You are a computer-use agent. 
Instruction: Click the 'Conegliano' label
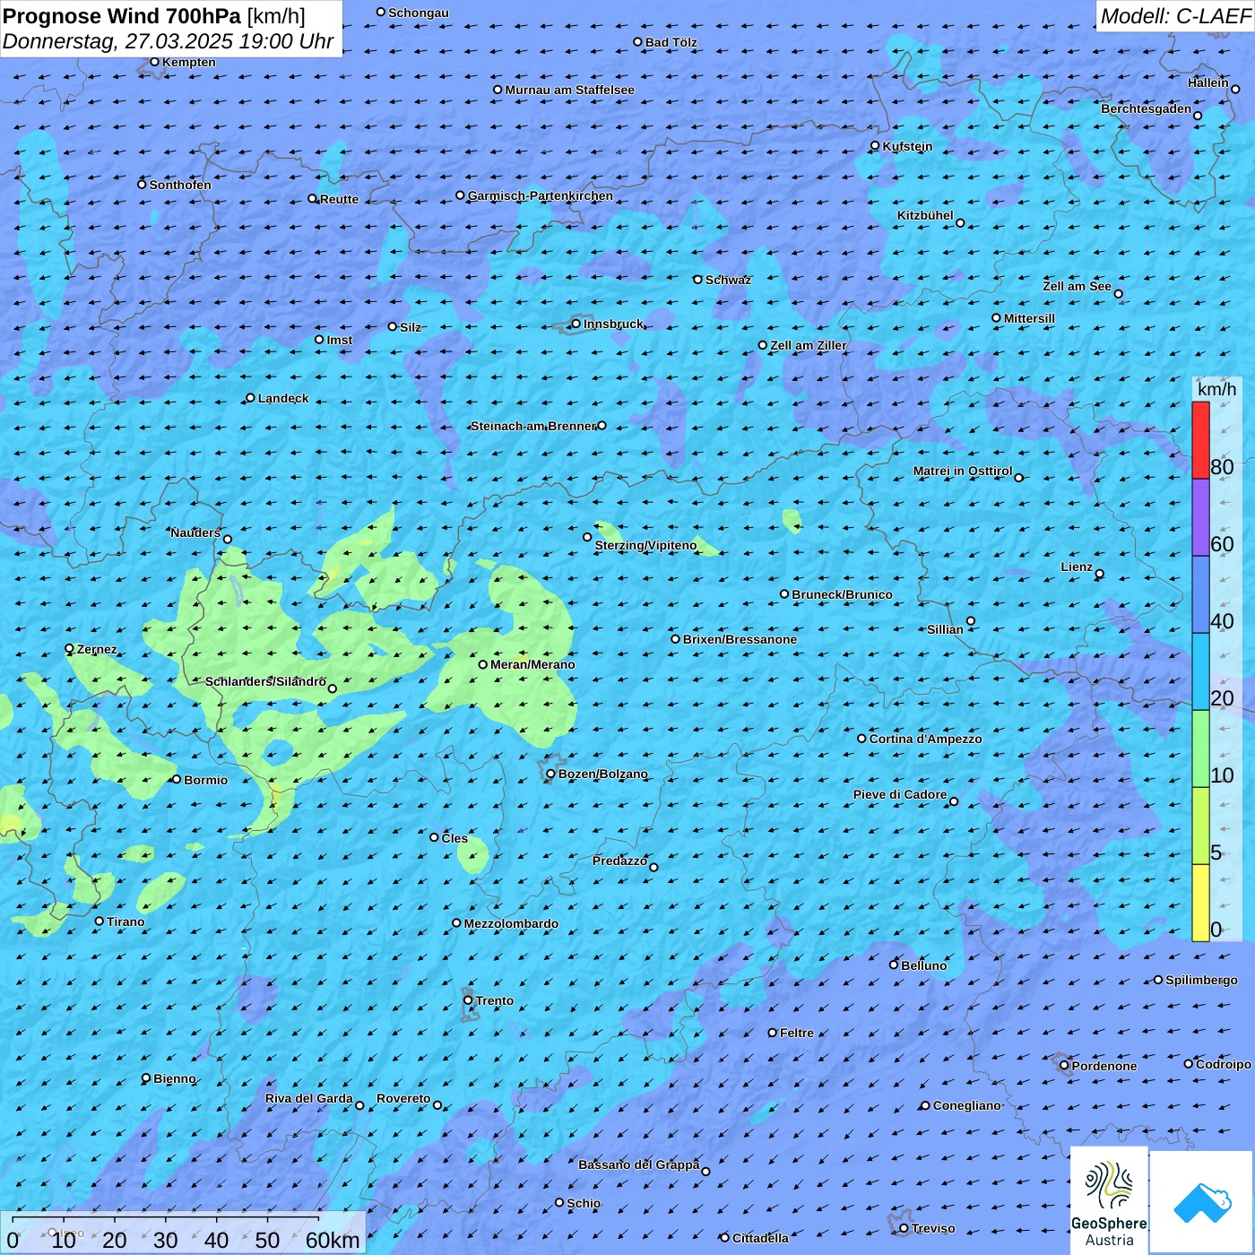tap(966, 1105)
